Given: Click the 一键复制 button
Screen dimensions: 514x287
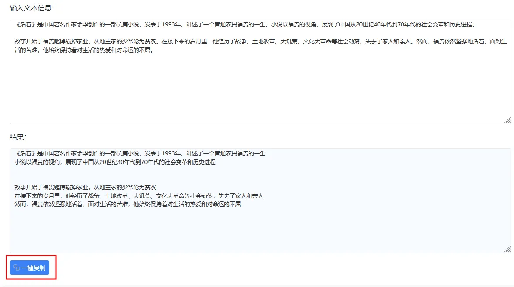Looking at the screenshot, I should click(x=30, y=267).
